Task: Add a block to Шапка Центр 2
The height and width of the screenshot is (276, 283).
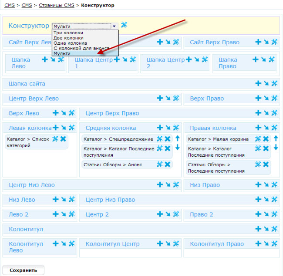Action: click(x=189, y=59)
